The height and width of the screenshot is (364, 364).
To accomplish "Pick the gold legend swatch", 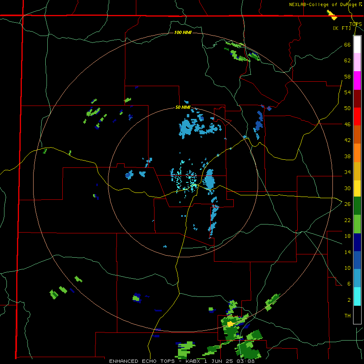I will tap(357, 171).
